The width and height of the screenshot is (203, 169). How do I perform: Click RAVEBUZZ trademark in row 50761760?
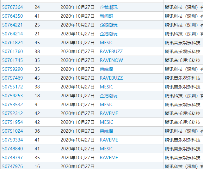point(111,51)
